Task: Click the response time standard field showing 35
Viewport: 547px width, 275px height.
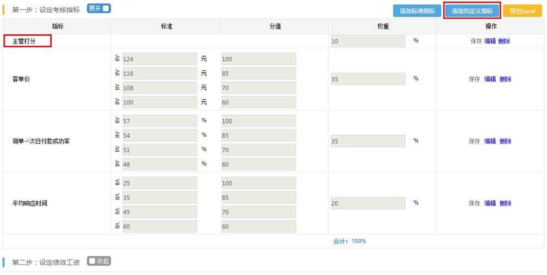Action: tap(160, 197)
